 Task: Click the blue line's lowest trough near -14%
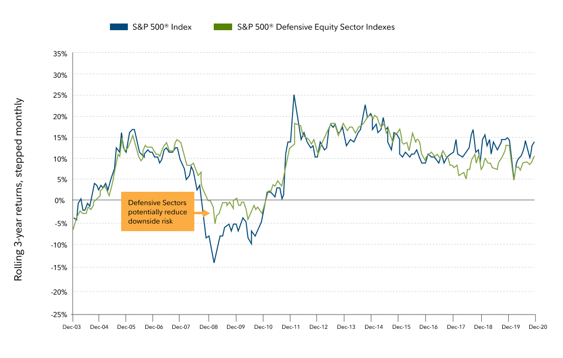tap(214, 262)
